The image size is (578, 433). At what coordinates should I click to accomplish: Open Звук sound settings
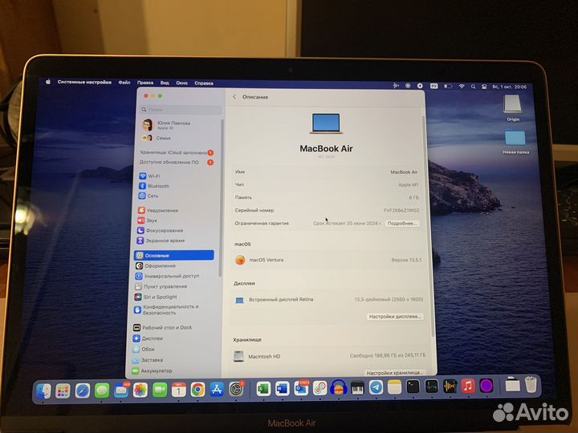148,221
